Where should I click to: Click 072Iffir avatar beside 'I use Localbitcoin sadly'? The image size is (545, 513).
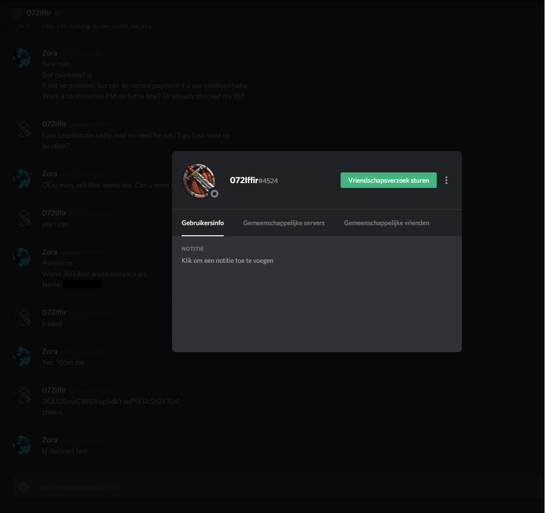[x=22, y=129]
